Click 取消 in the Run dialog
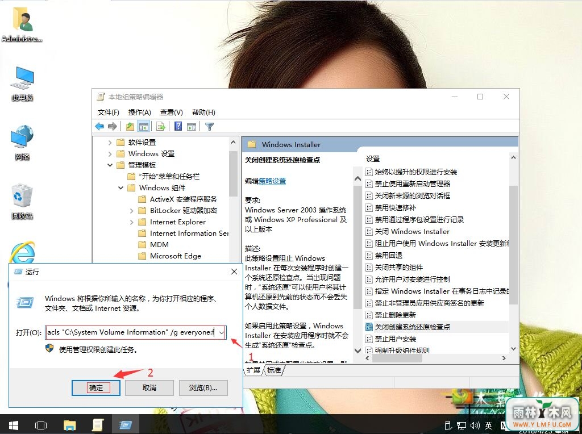 pos(149,387)
